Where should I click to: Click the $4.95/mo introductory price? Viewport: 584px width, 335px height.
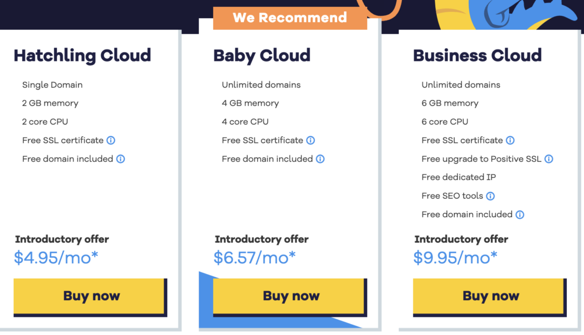pos(56,258)
